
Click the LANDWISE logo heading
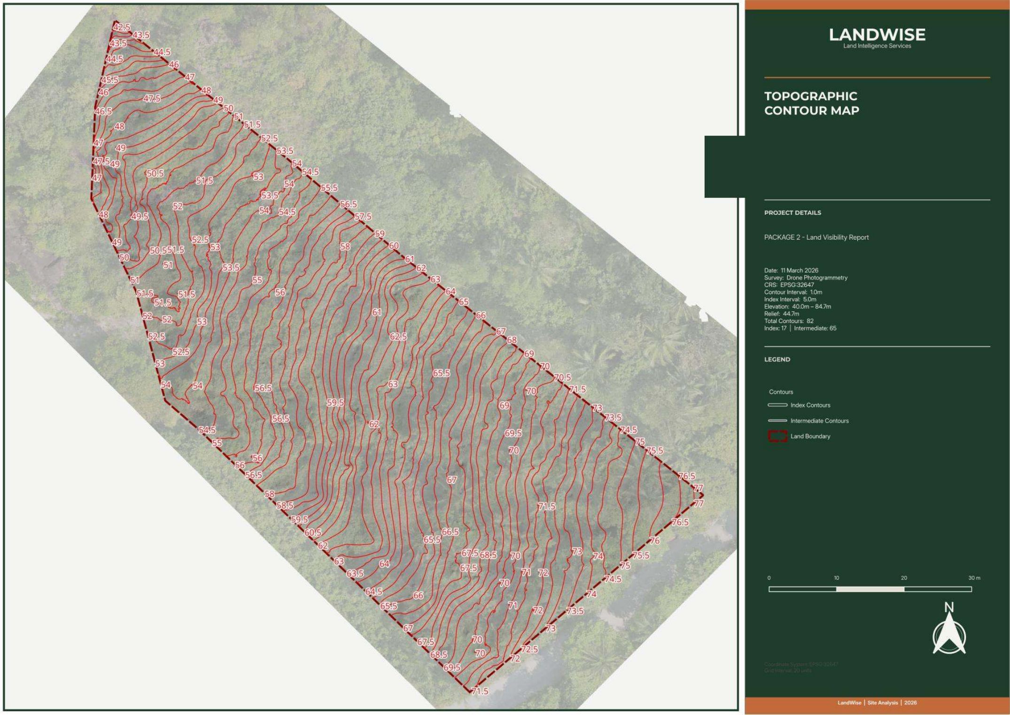click(x=877, y=34)
